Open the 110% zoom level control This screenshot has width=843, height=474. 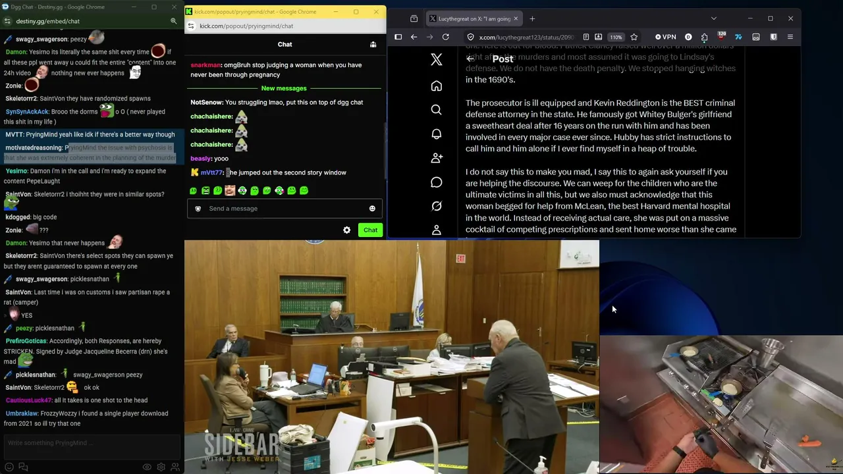(616, 37)
